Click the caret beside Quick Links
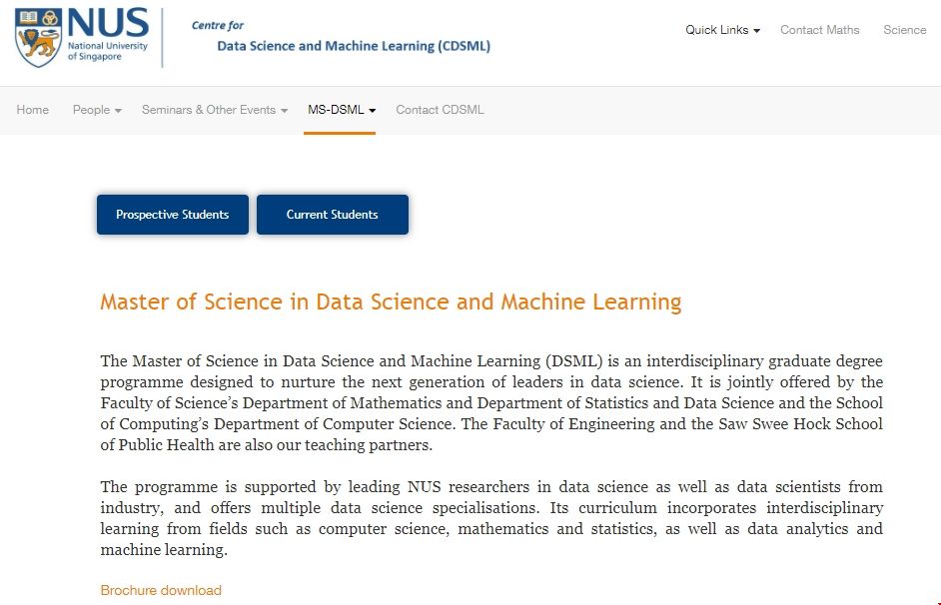941x605 pixels. (x=757, y=31)
